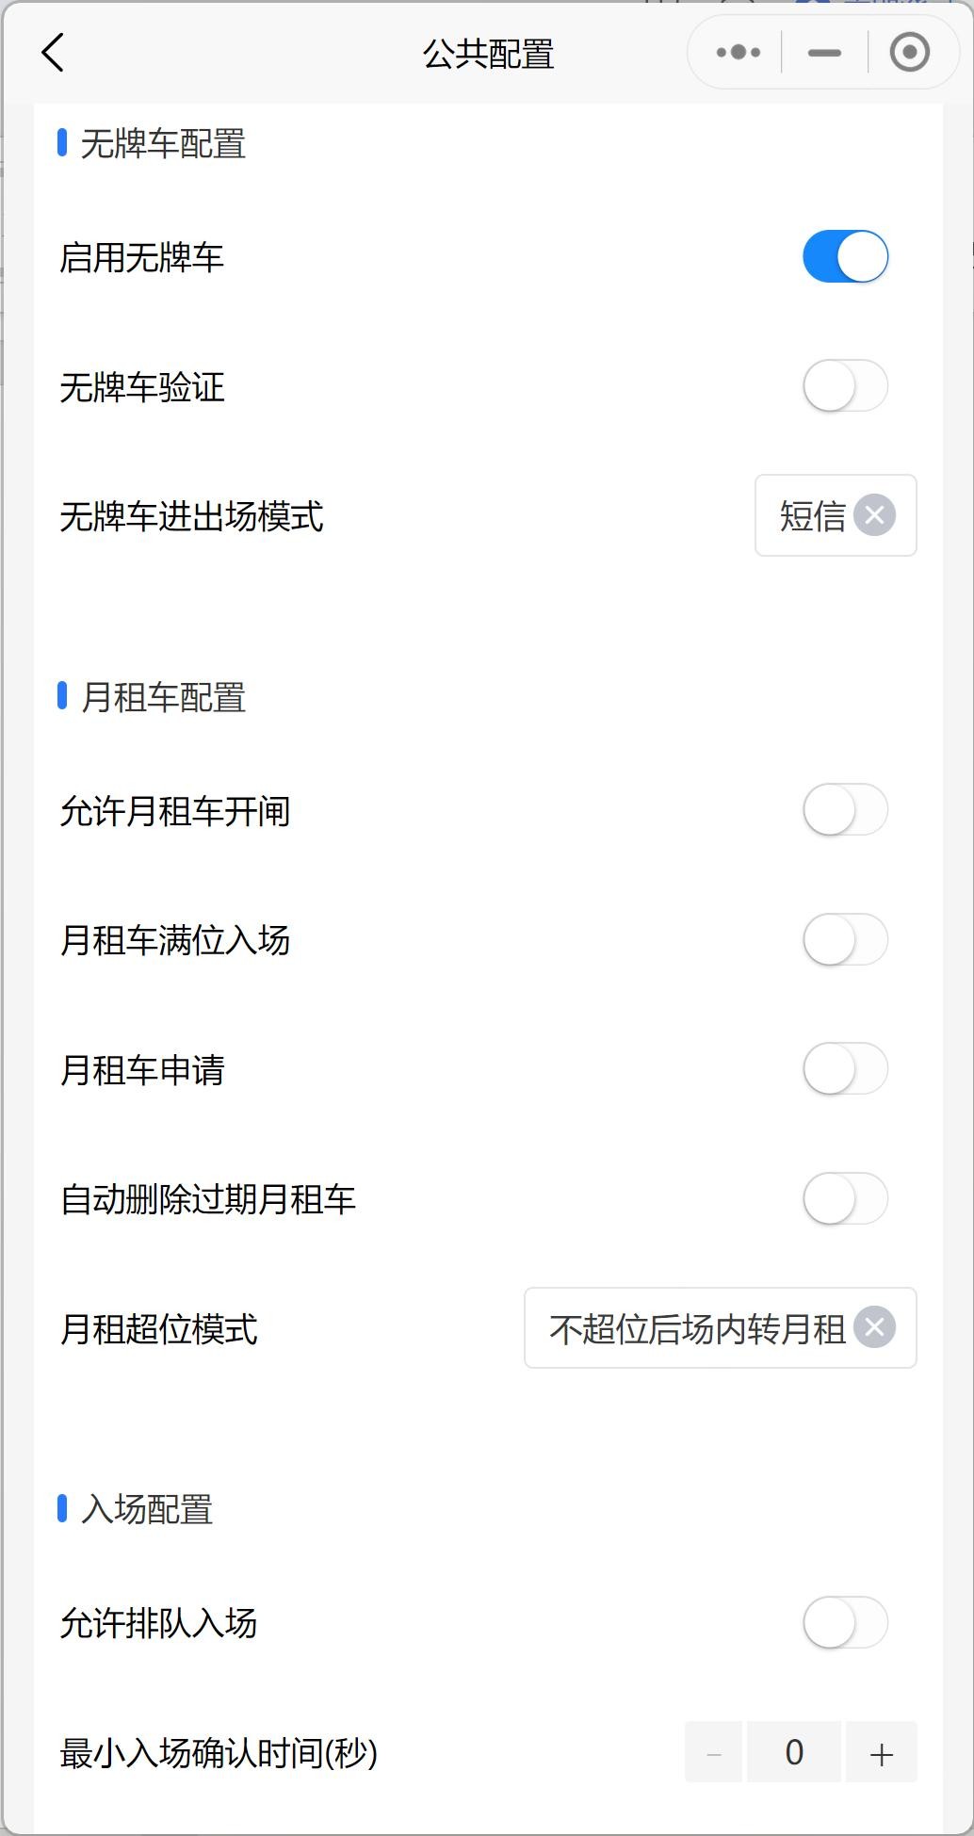Screen dimensions: 974x1836
Task: Tap the mini program minimize bar icon
Action: click(x=824, y=53)
